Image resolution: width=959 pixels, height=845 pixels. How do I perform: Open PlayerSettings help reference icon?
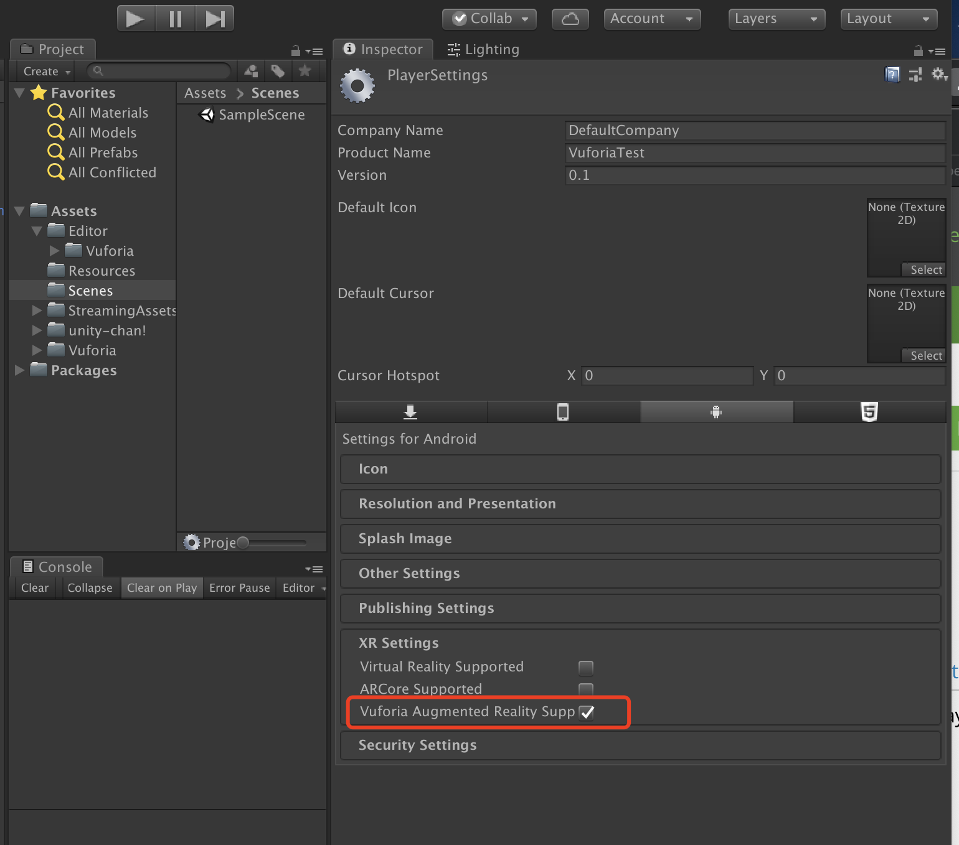tap(892, 75)
